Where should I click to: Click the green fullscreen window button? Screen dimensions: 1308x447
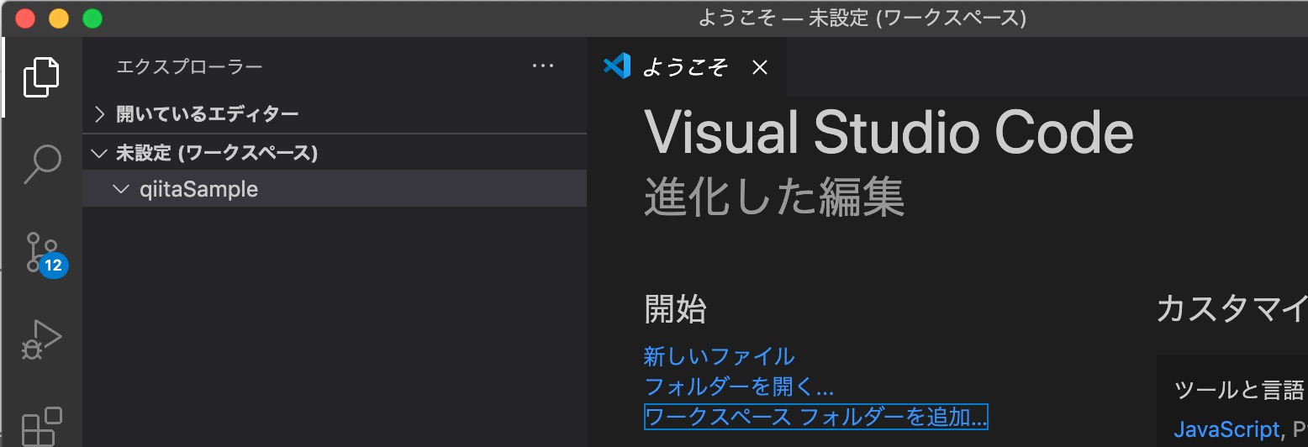92,18
